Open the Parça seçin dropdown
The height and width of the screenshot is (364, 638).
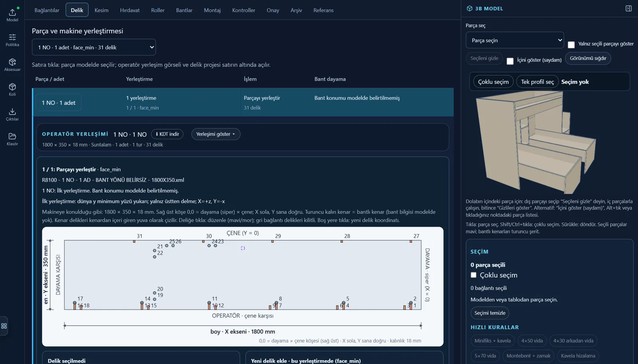pos(515,40)
